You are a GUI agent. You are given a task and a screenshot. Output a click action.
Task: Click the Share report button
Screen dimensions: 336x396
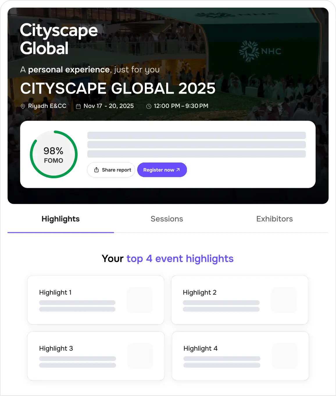(x=111, y=170)
